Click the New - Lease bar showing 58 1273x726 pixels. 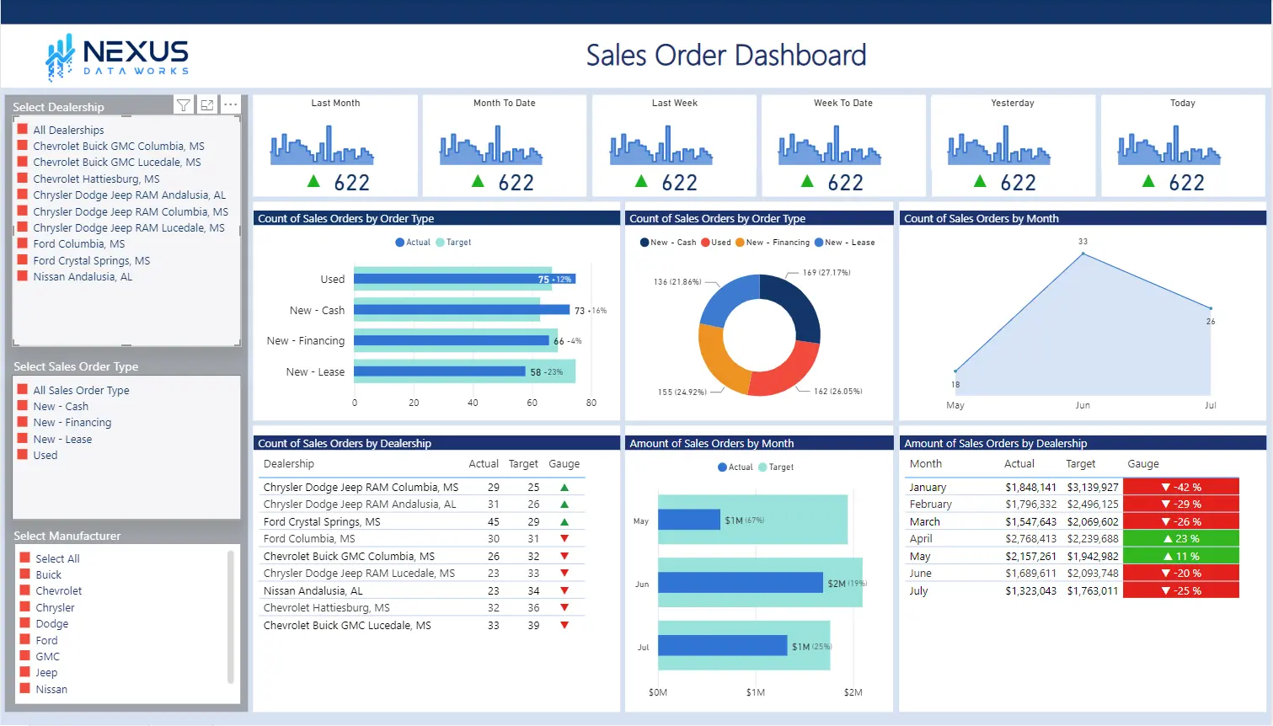(x=439, y=371)
